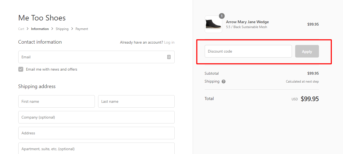Click the Arrow Mary Jane Wedge thumbnail
The height and width of the screenshot is (154, 343).
(x=213, y=24)
